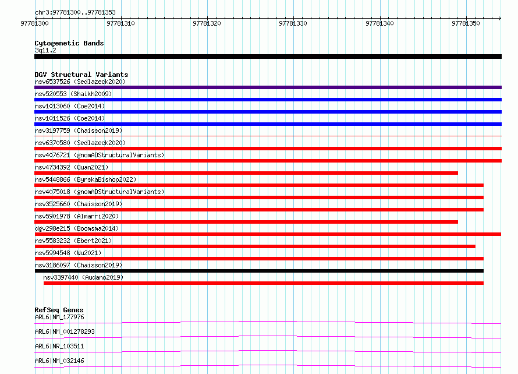The image size is (518, 374).
Task: Open variant nsv3197759 (Chaisson2019) label
Action: [x=79, y=130]
